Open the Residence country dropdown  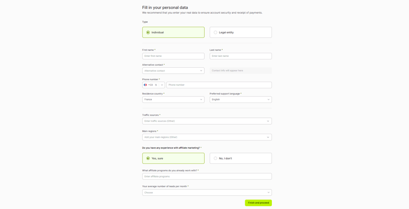[x=173, y=100]
